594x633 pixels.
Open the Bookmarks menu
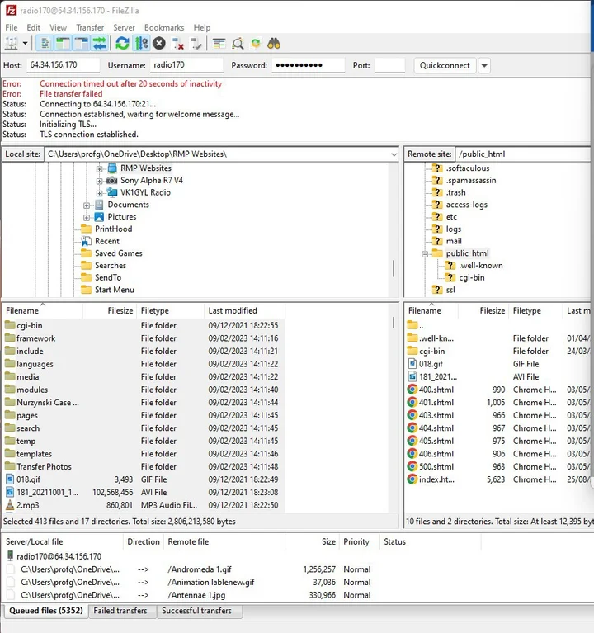click(x=163, y=27)
